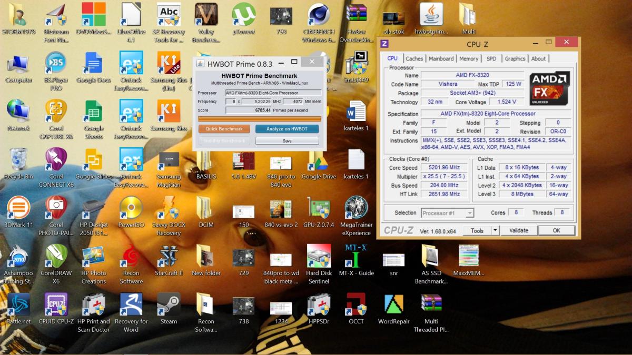
Task: Click the HP Print and Scan Doctor icon
Action: [93, 313]
